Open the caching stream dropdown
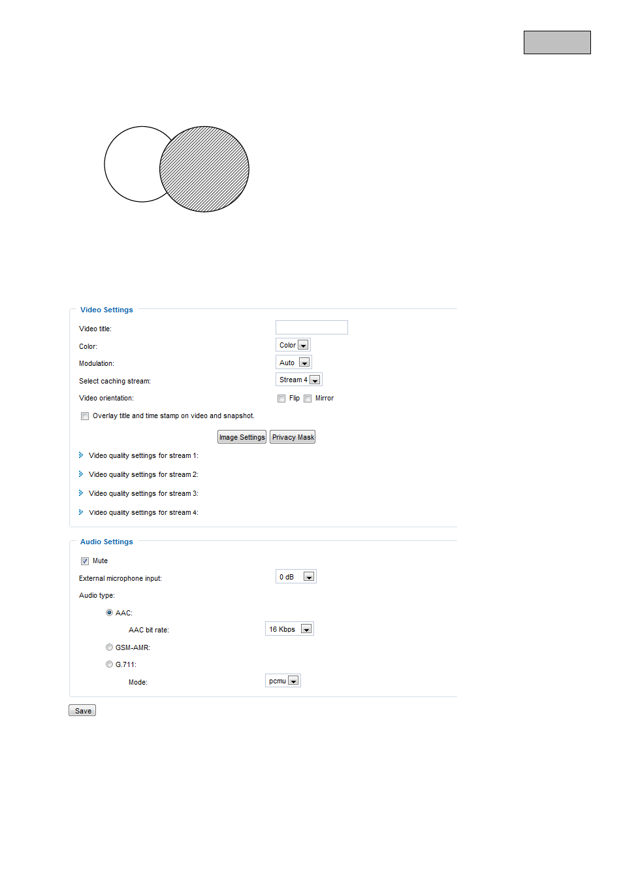 (299, 380)
